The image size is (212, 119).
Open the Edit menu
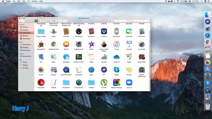pyautogui.click(x=19, y=1)
